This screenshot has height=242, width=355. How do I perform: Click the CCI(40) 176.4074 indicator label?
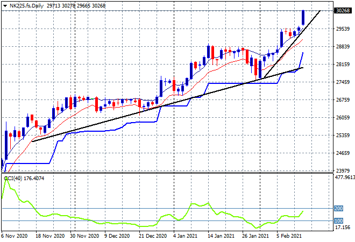point(24,179)
